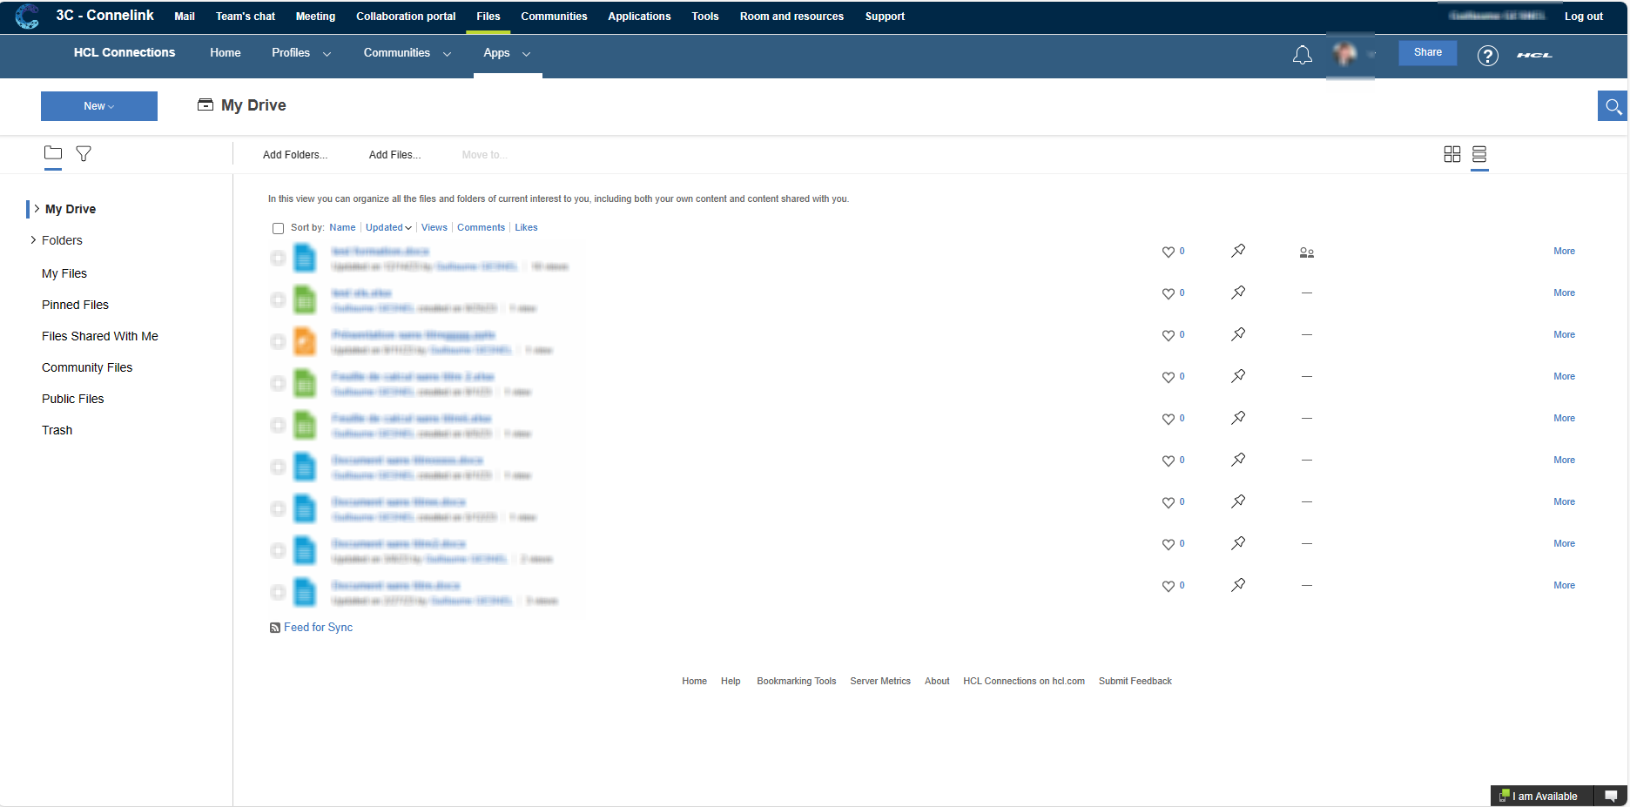Like the first file in the list
1630x807 pixels.
(1169, 252)
